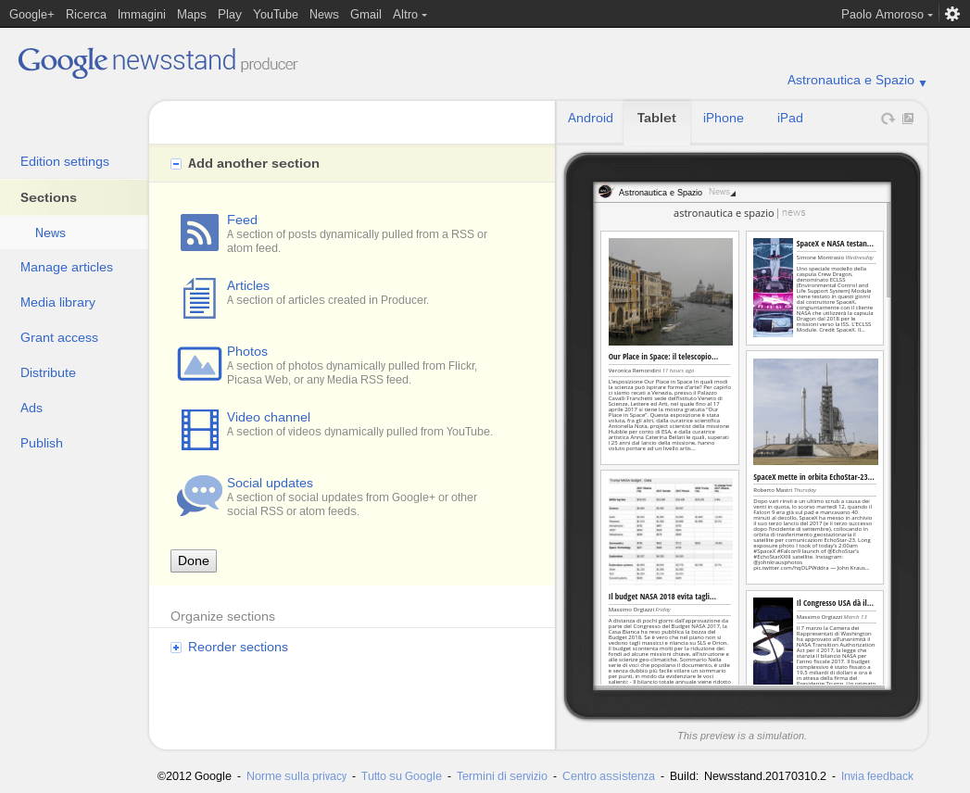This screenshot has height=793, width=970.
Task: Open Google+ in the top bar
Action: click(31, 14)
